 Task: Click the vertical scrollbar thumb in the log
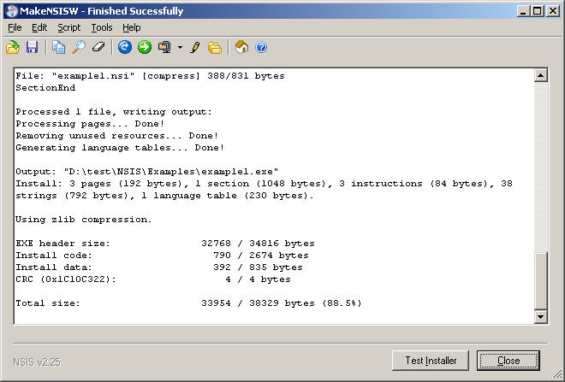[541, 280]
